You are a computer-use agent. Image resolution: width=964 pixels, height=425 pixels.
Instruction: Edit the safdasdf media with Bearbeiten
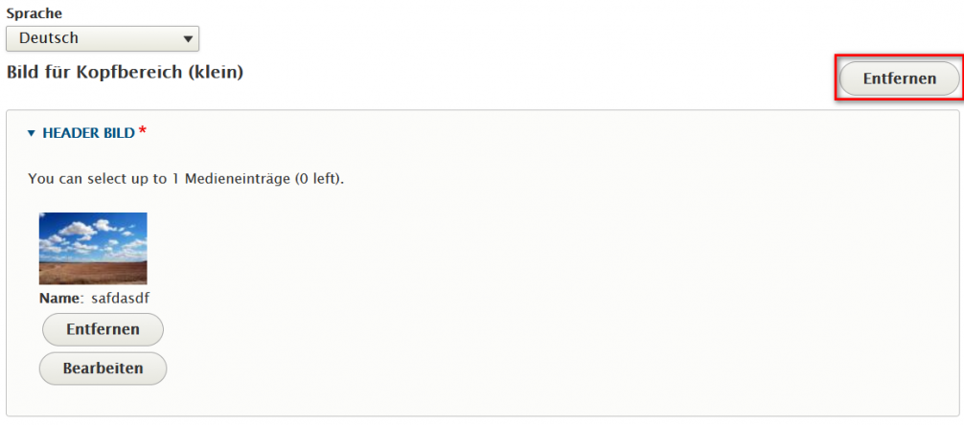point(103,369)
